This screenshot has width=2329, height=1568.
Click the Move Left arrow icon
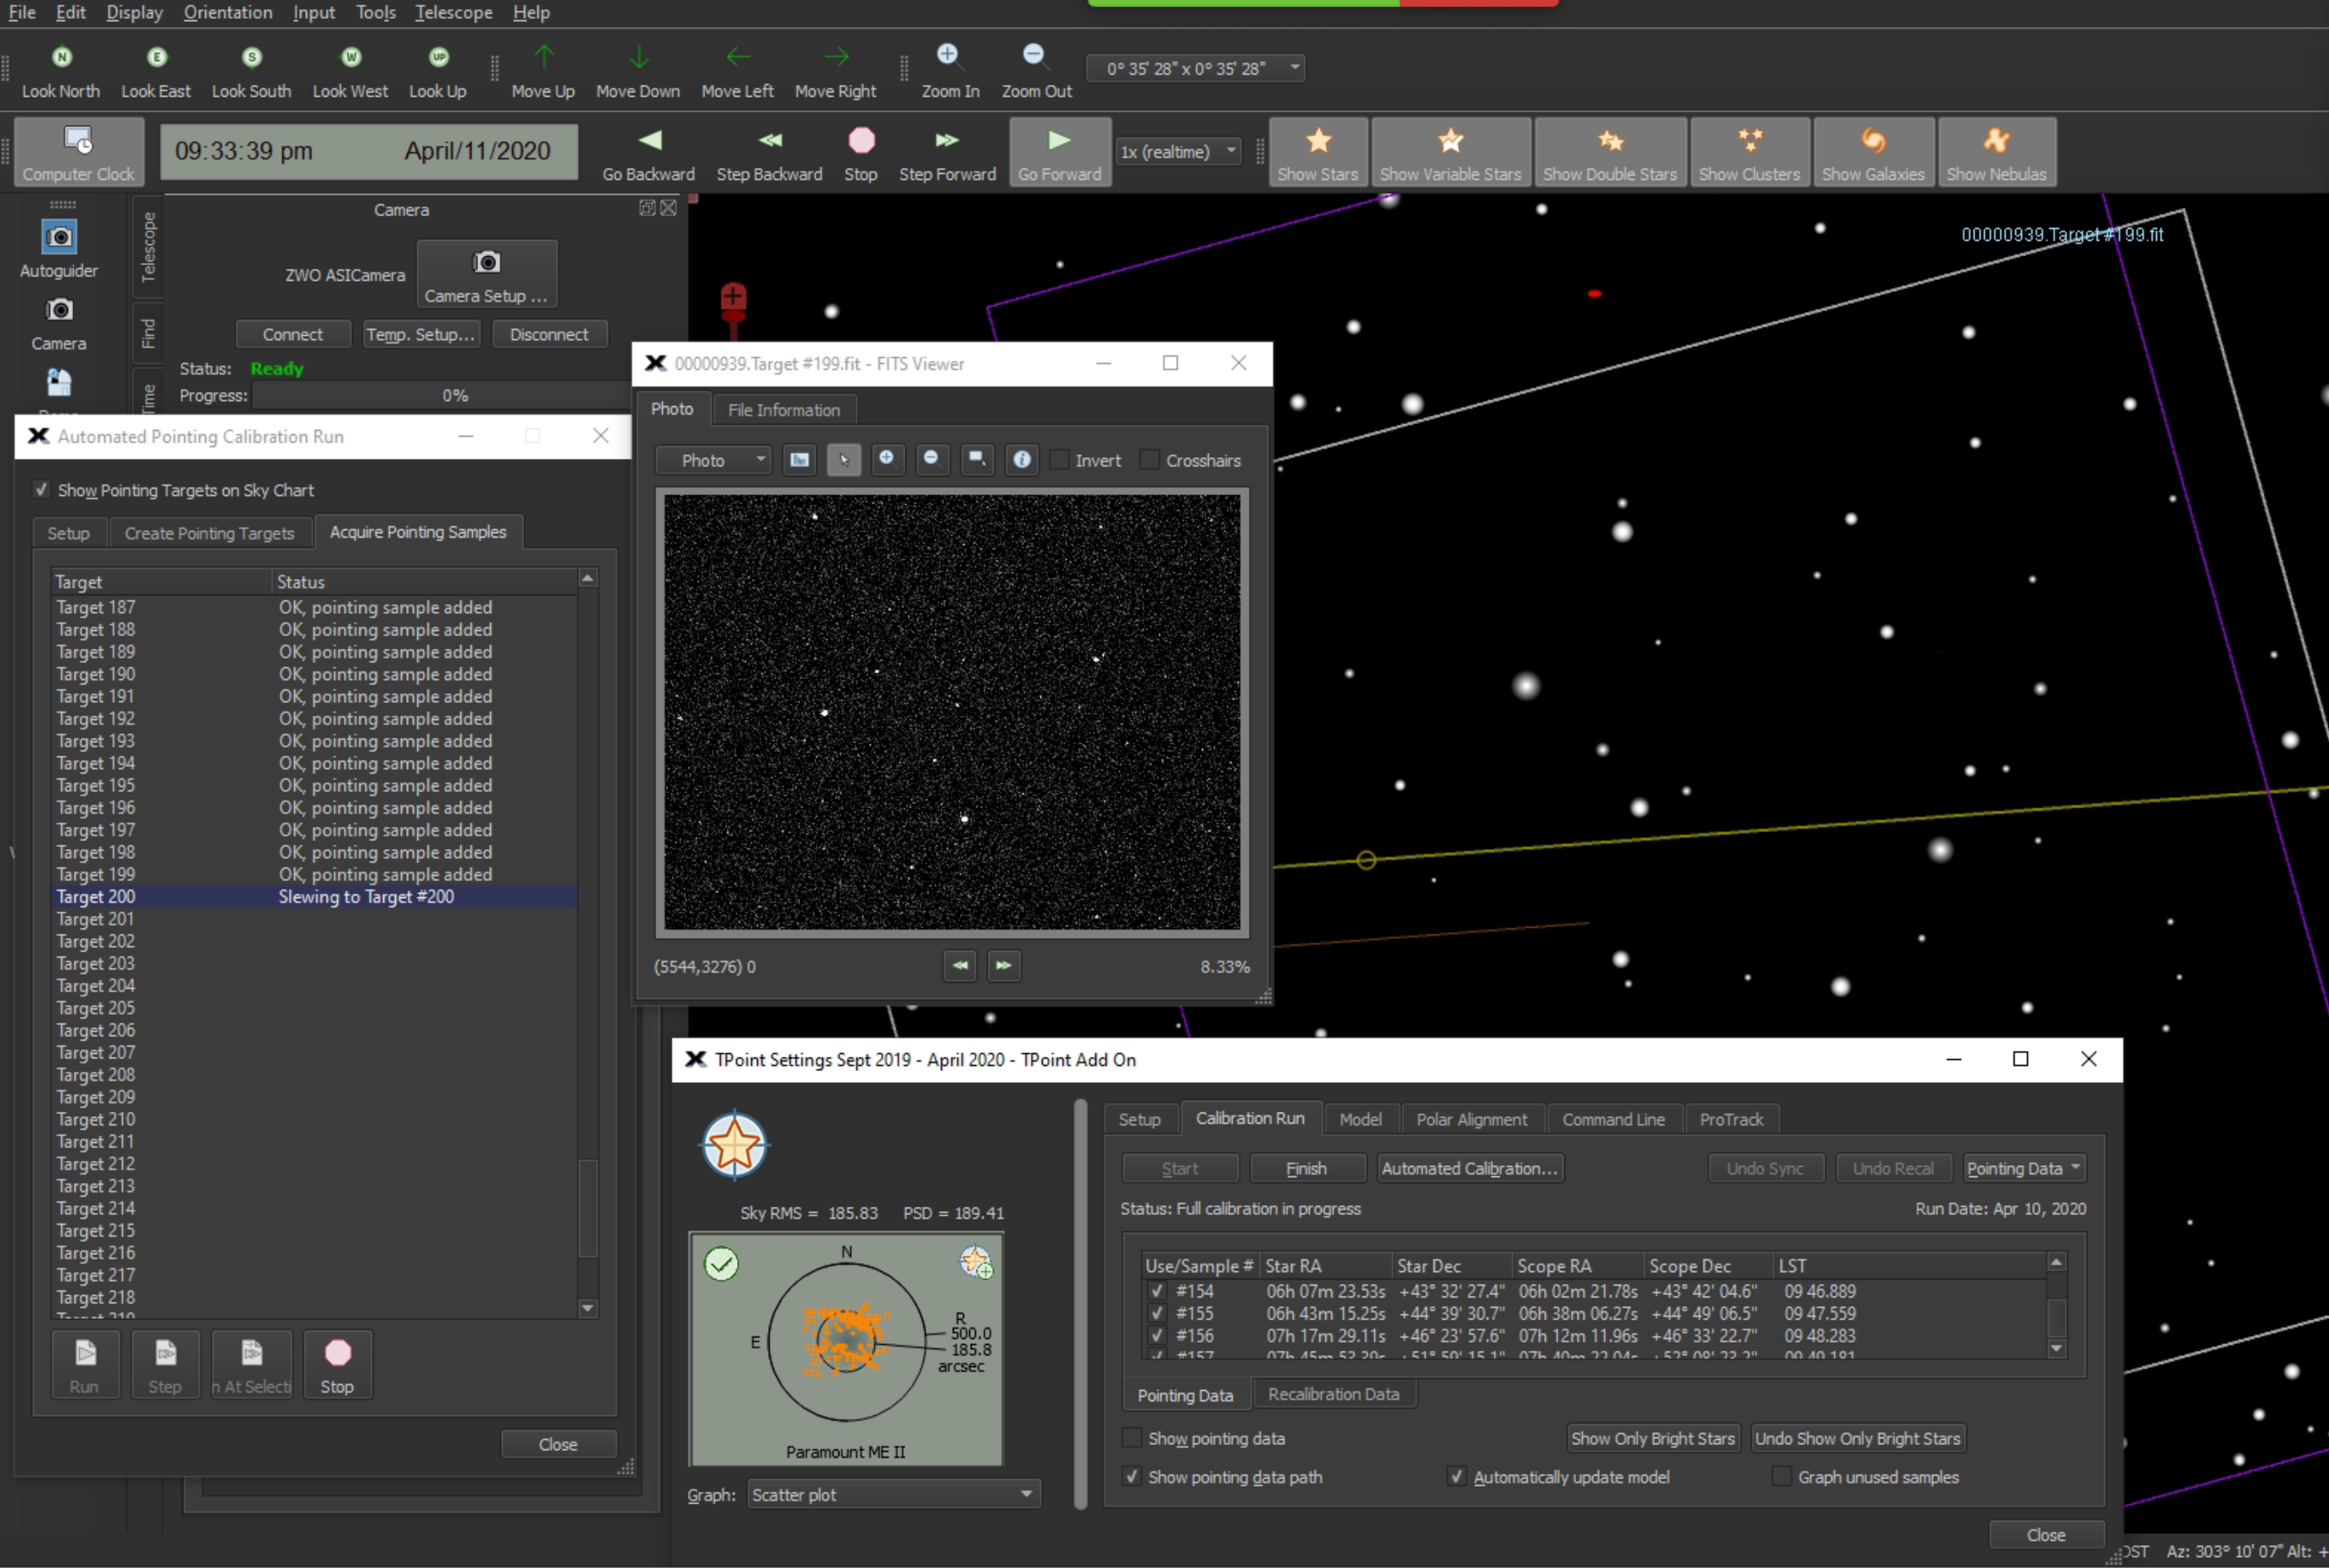pyautogui.click(x=737, y=56)
